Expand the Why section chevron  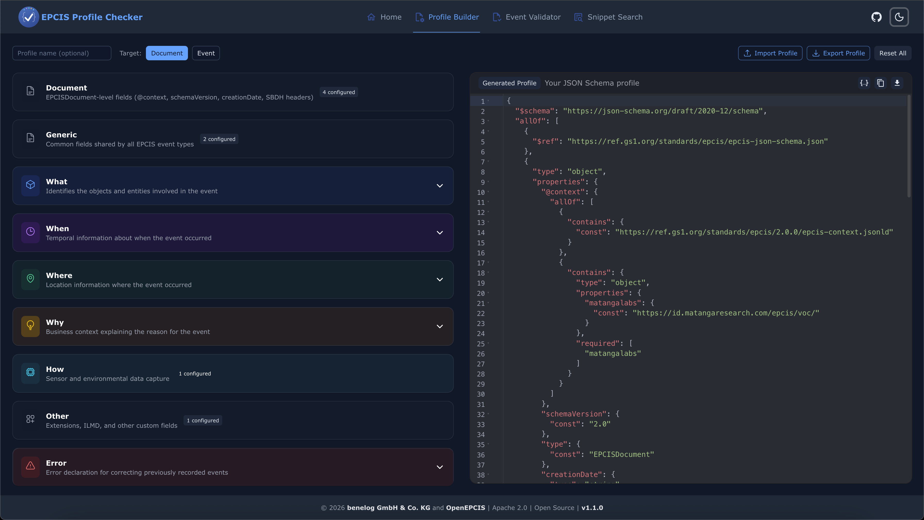440,327
